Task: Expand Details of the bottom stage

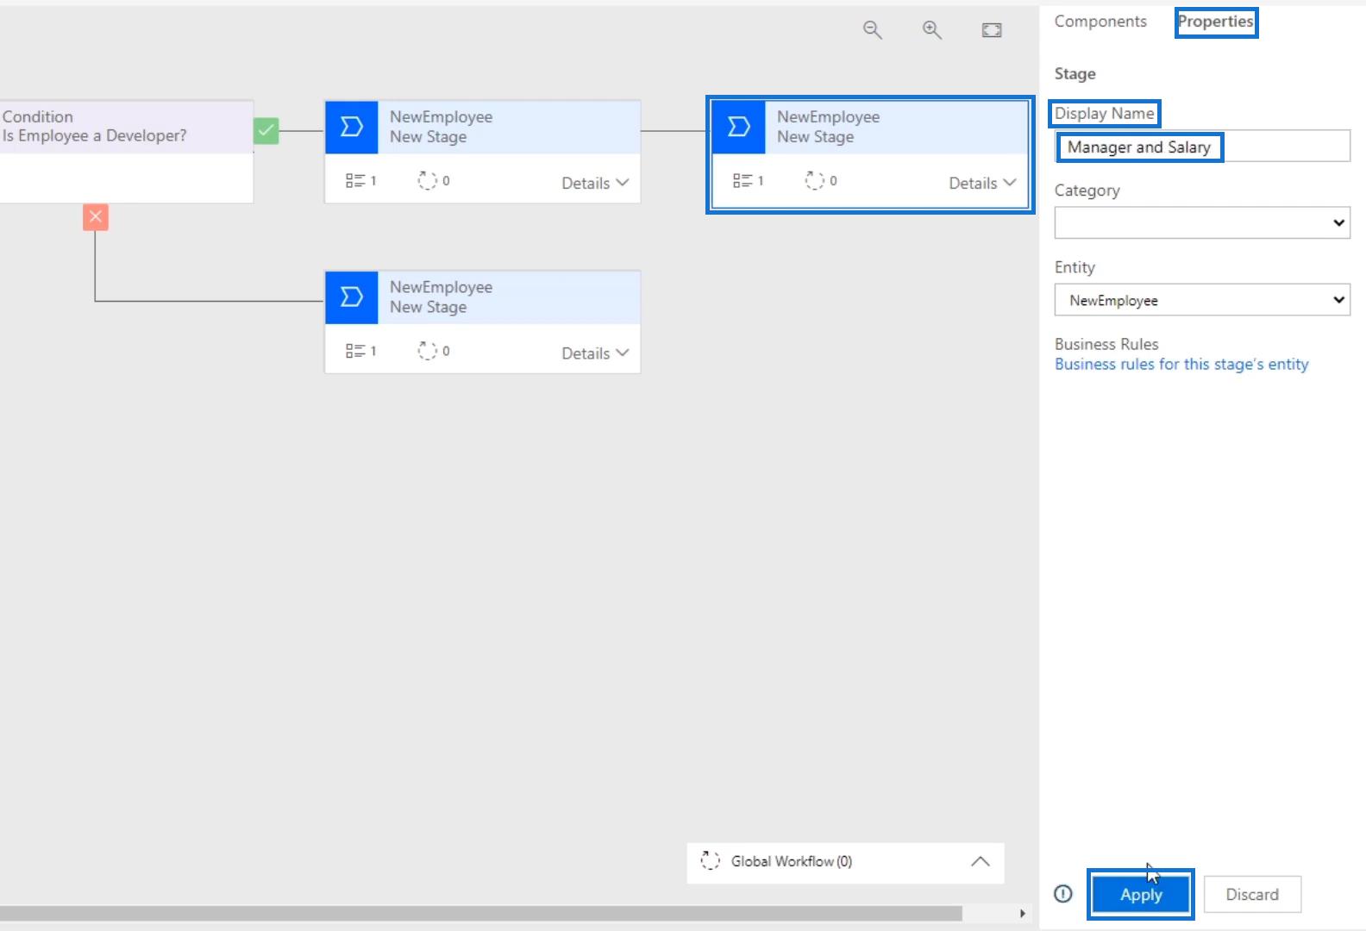Action: (x=595, y=353)
